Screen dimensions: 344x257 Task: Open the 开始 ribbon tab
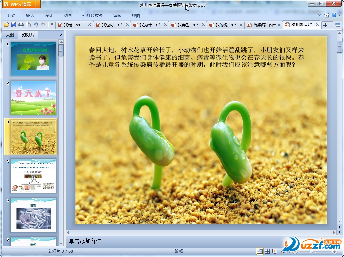tap(11, 15)
